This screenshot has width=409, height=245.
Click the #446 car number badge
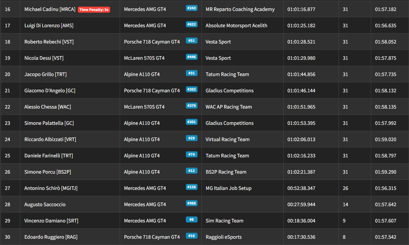click(192, 57)
